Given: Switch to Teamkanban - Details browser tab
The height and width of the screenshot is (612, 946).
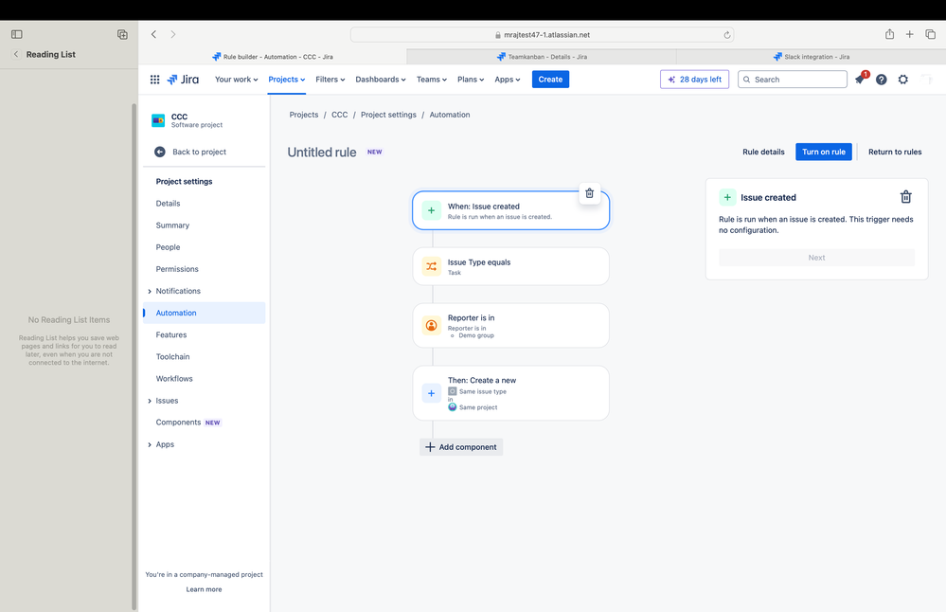Looking at the screenshot, I should 542,57.
